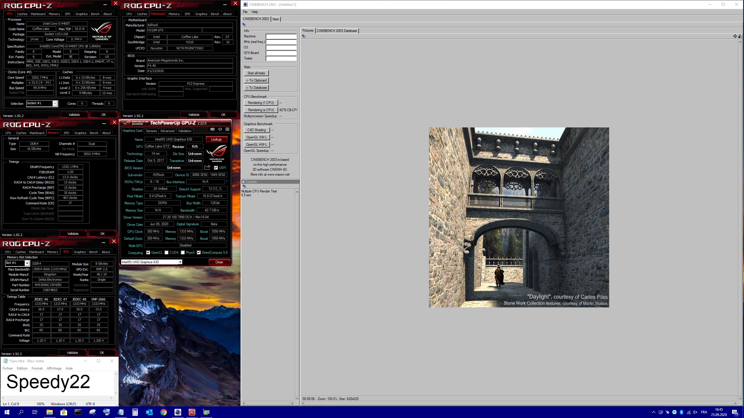Click the -> To Clipboard button

[256, 80]
